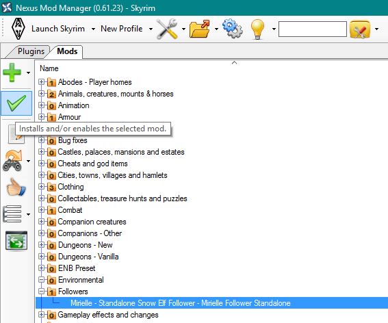The height and width of the screenshot is (323, 388).
Task: Expand the Clothing category
Action: (x=41, y=187)
